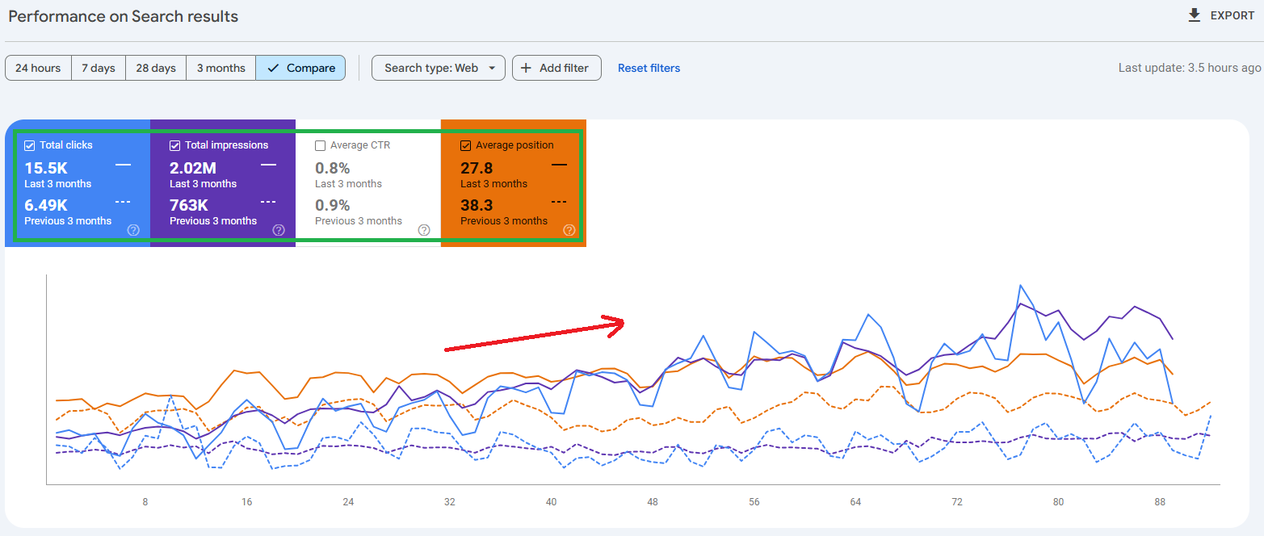Click the 8 label on chart axis
The width and height of the screenshot is (1264, 536).
[x=145, y=501]
